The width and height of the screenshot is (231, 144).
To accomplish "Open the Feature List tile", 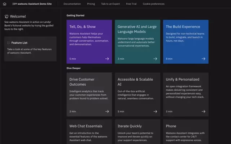I will pyautogui.click(x=30, y=49).
